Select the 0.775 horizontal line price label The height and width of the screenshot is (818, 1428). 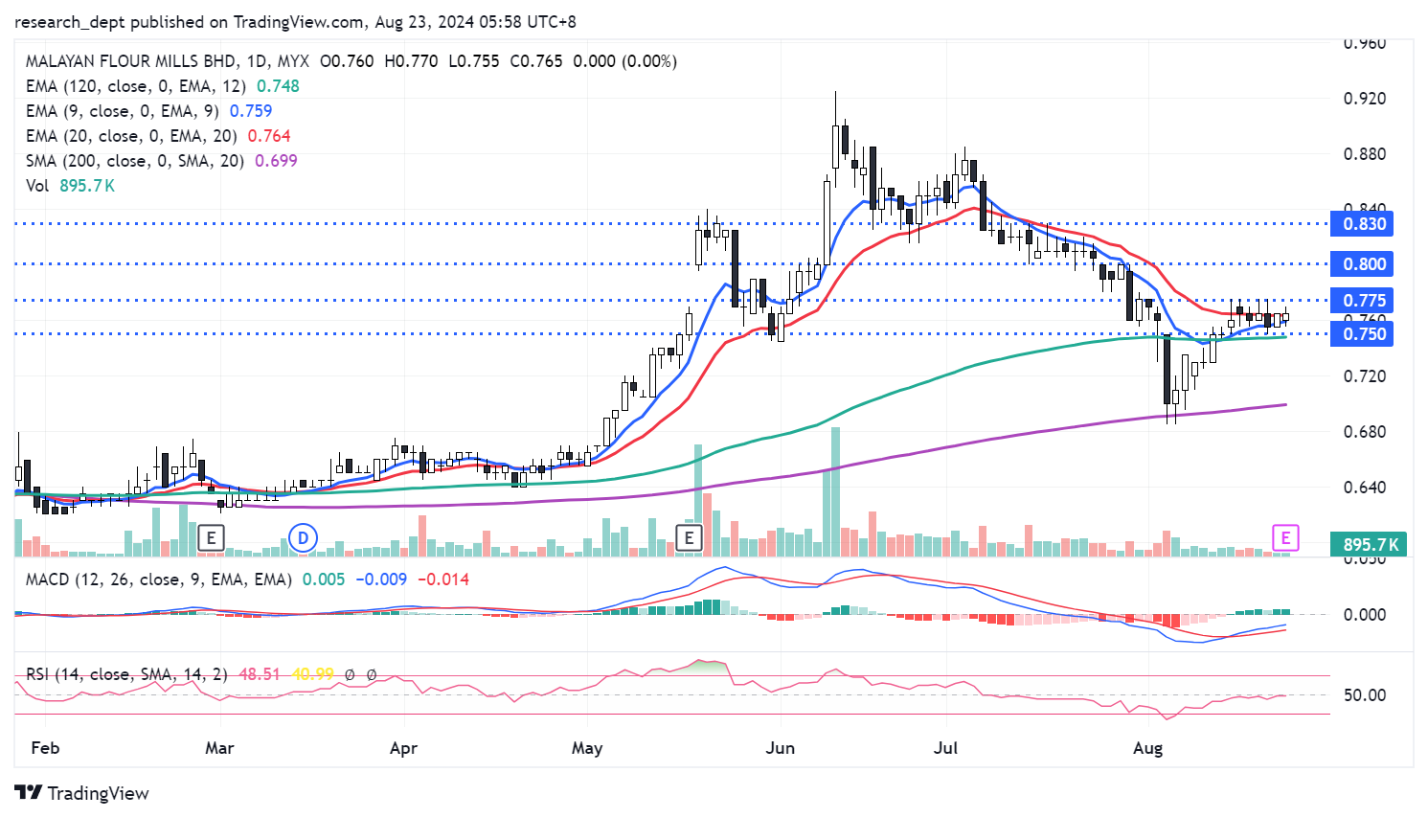point(1364,301)
